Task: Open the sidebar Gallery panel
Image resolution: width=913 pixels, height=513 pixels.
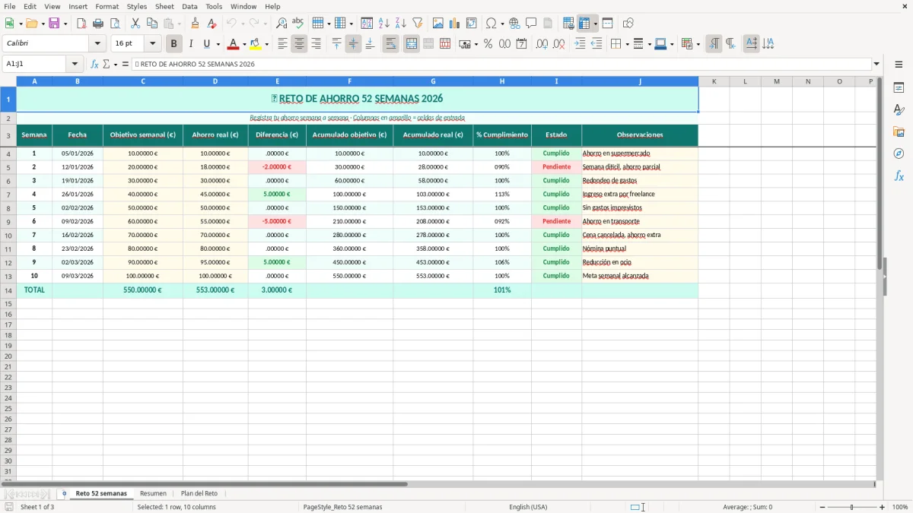Action: pyautogui.click(x=899, y=132)
